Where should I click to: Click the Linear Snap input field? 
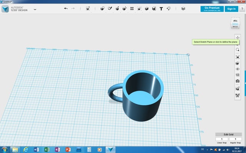pos(222,139)
